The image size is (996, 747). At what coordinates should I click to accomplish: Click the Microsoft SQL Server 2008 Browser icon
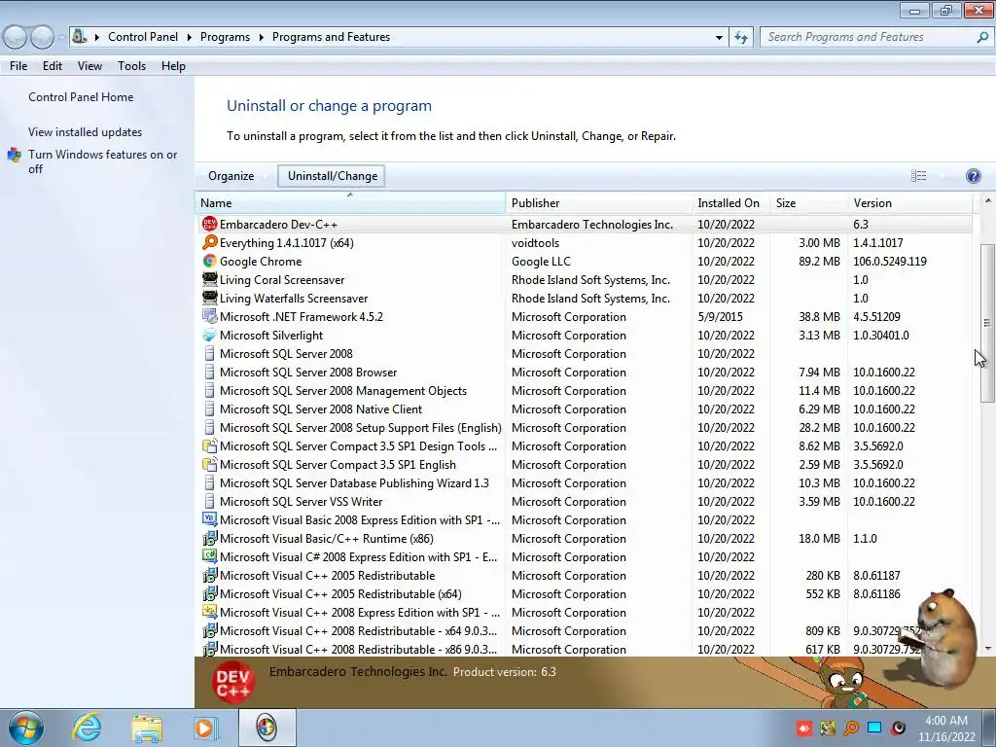[x=209, y=373]
